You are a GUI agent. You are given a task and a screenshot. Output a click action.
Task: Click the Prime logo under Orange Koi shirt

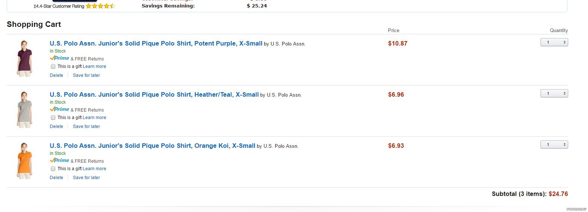click(59, 160)
